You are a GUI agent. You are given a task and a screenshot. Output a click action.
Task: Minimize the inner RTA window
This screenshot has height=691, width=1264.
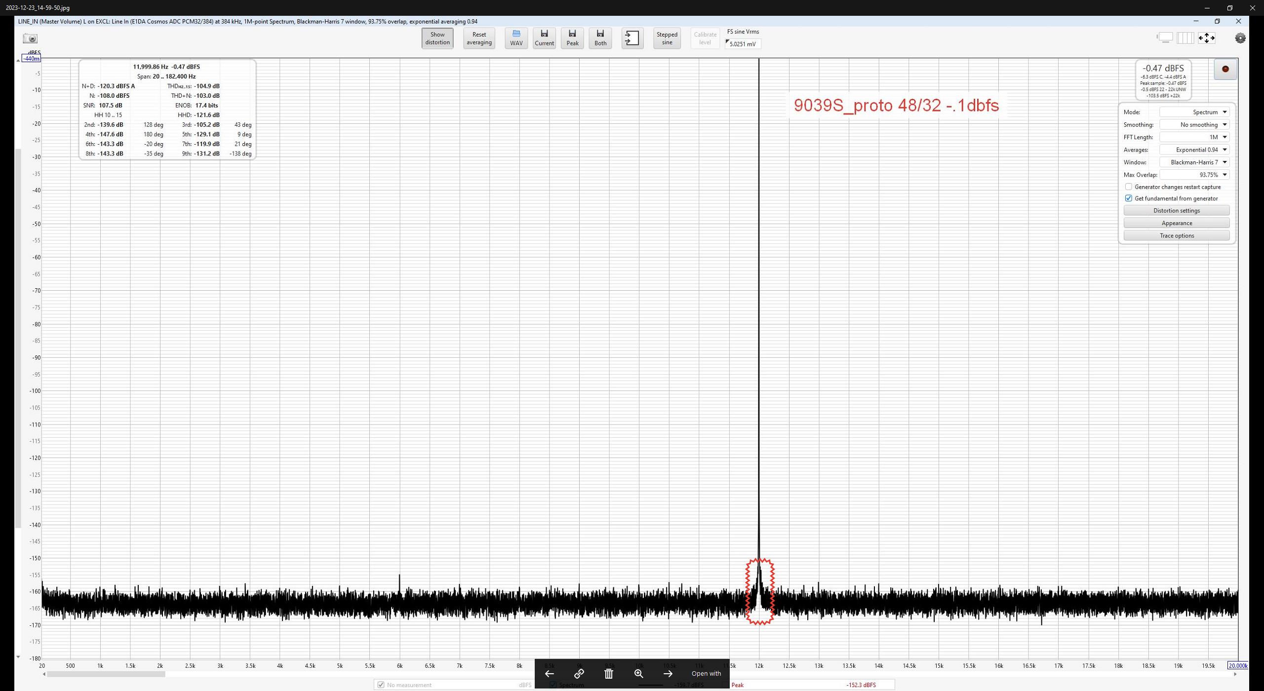(x=1196, y=21)
